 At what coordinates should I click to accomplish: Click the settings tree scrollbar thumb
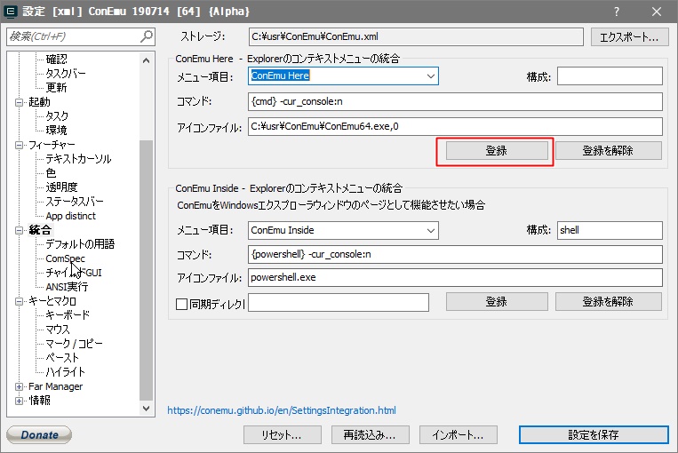[x=146, y=270]
